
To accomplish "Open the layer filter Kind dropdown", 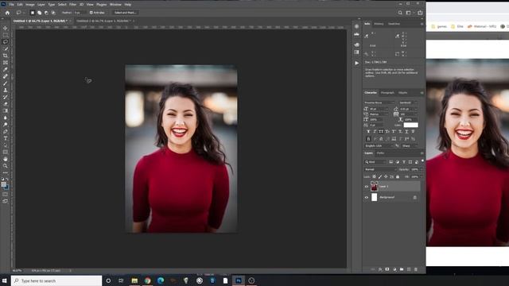I will [375, 162].
